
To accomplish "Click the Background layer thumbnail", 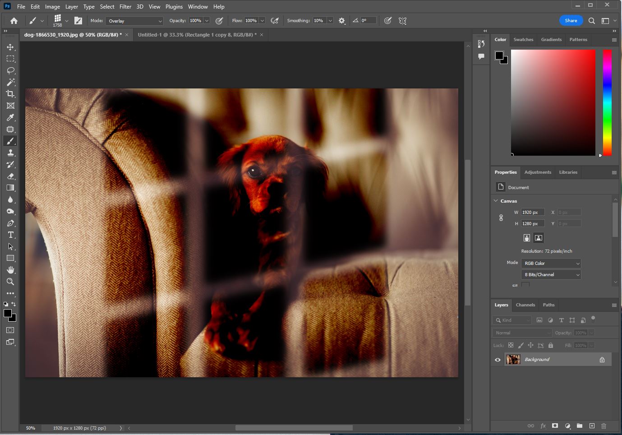I will [x=513, y=360].
